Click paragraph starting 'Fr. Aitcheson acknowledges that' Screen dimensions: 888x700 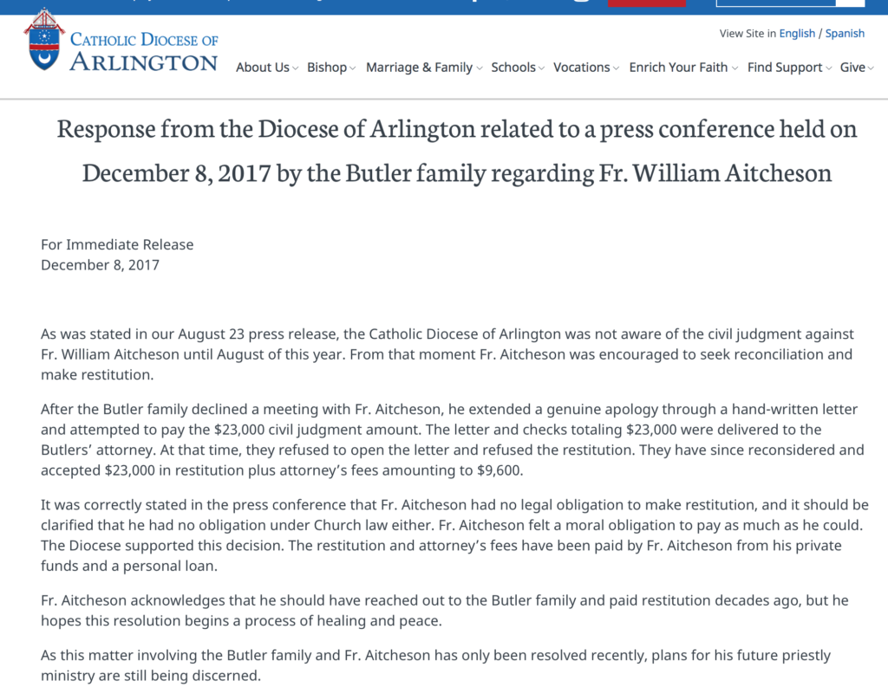click(x=445, y=611)
